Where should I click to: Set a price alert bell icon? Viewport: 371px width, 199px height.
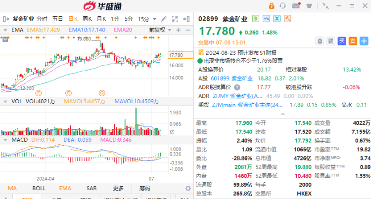pos(320,41)
